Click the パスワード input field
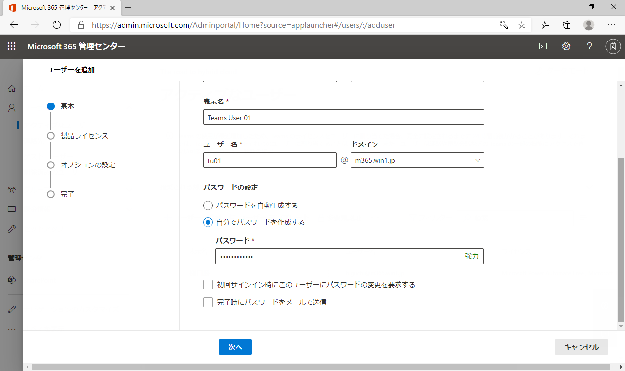The image size is (625, 371). click(350, 256)
